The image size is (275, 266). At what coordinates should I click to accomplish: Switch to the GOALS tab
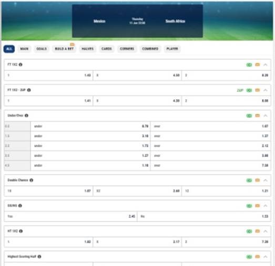[42, 49]
